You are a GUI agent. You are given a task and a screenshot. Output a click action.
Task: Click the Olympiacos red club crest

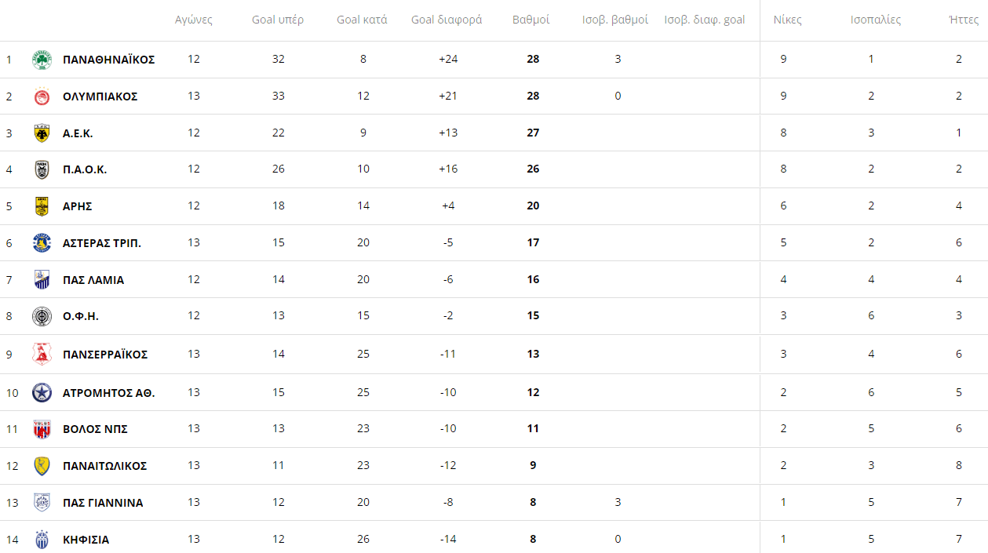[42, 96]
